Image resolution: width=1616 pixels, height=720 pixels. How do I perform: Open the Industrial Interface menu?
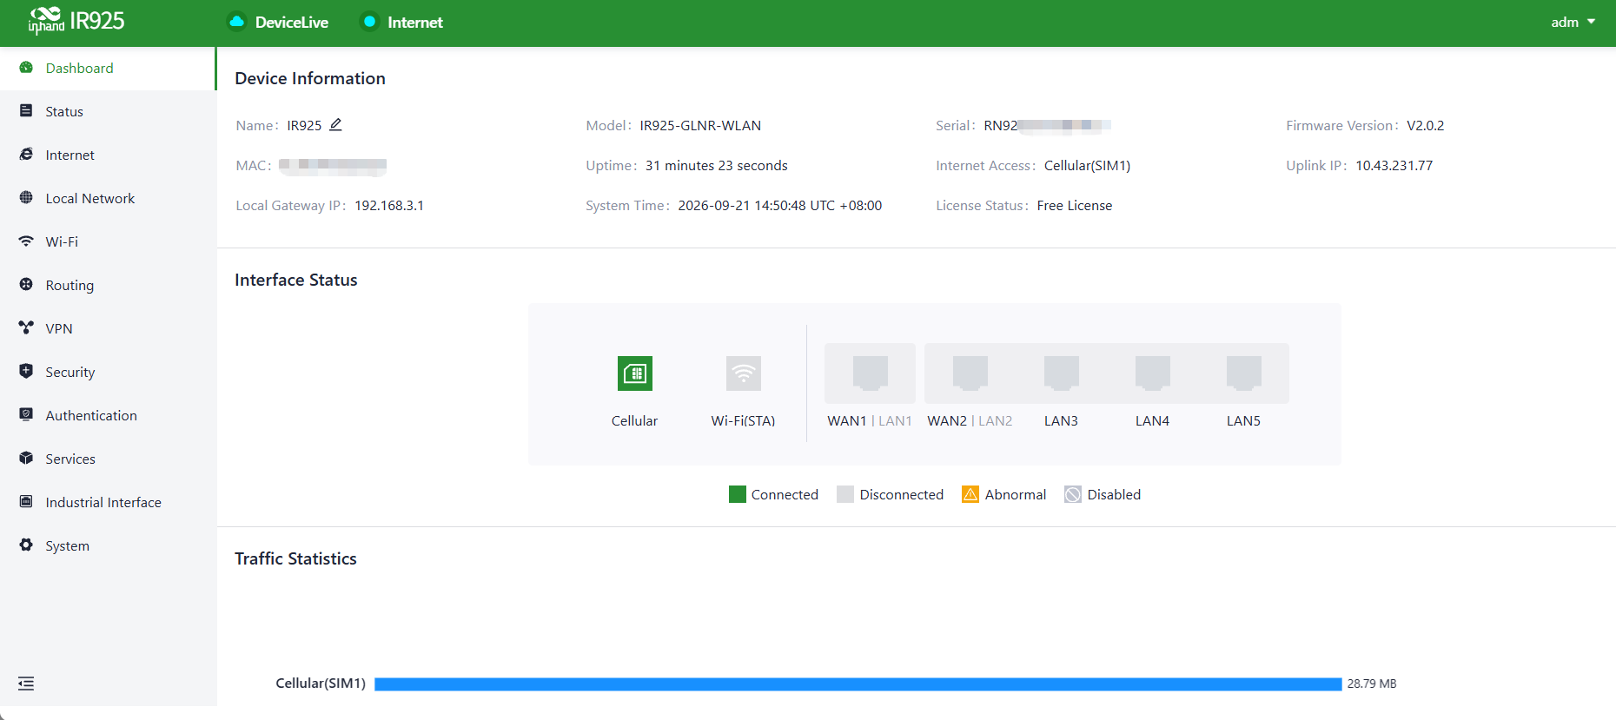(108, 502)
